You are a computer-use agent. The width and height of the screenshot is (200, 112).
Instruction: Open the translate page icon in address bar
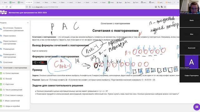pos(159,7)
